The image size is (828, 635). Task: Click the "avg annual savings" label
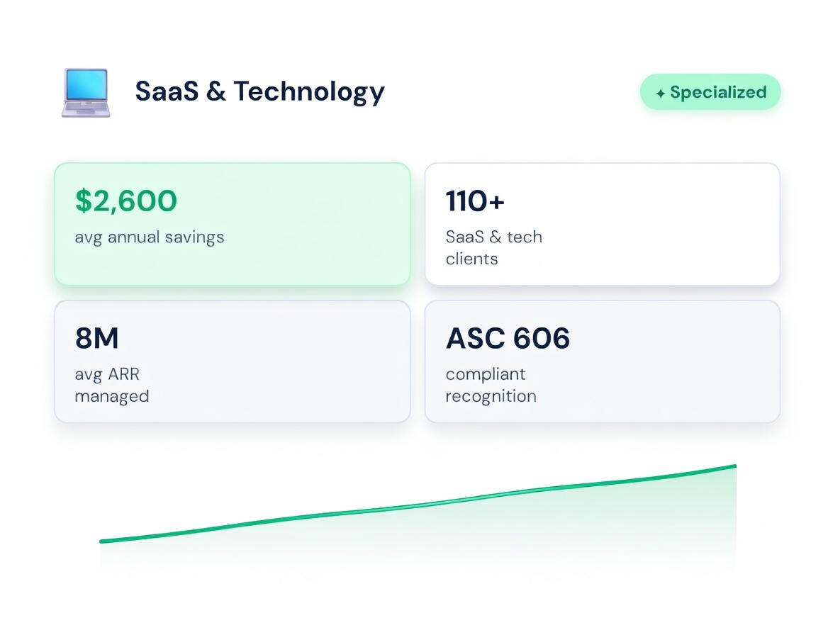150,237
